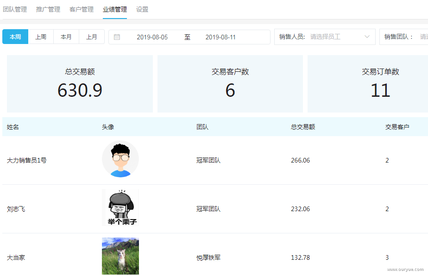Open the 团队管理 tab

(x=15, y=9)
